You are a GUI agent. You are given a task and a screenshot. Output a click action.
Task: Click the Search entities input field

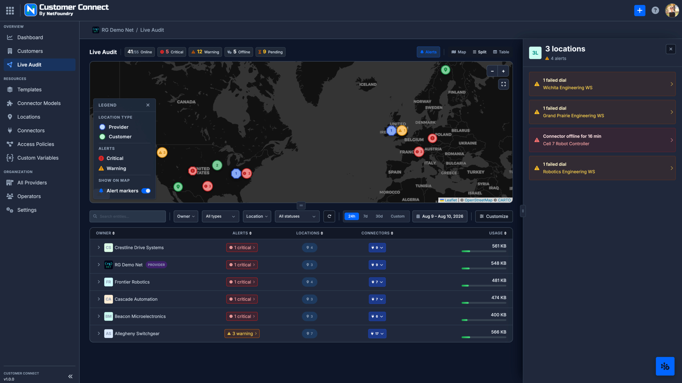128,217
